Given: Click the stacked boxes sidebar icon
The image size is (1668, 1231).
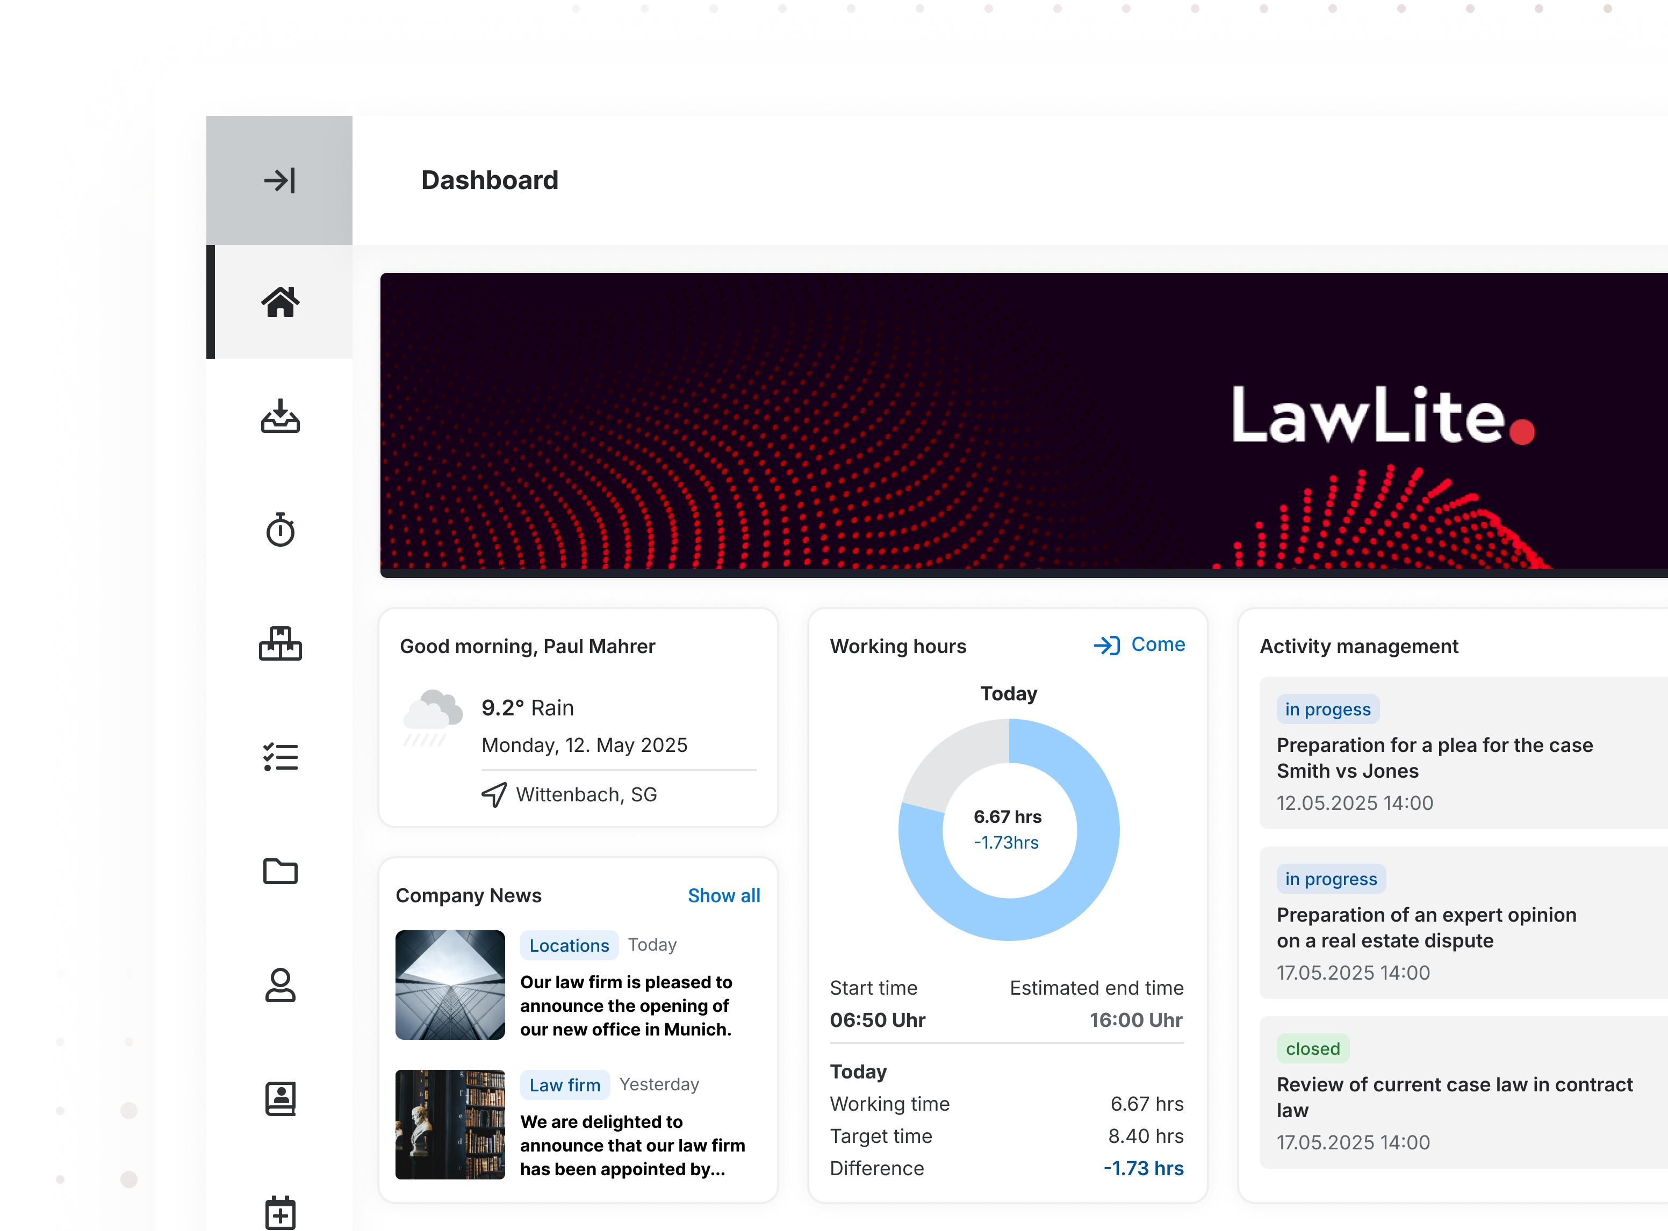Looking at the screenshot, I should tap(279, 644).
